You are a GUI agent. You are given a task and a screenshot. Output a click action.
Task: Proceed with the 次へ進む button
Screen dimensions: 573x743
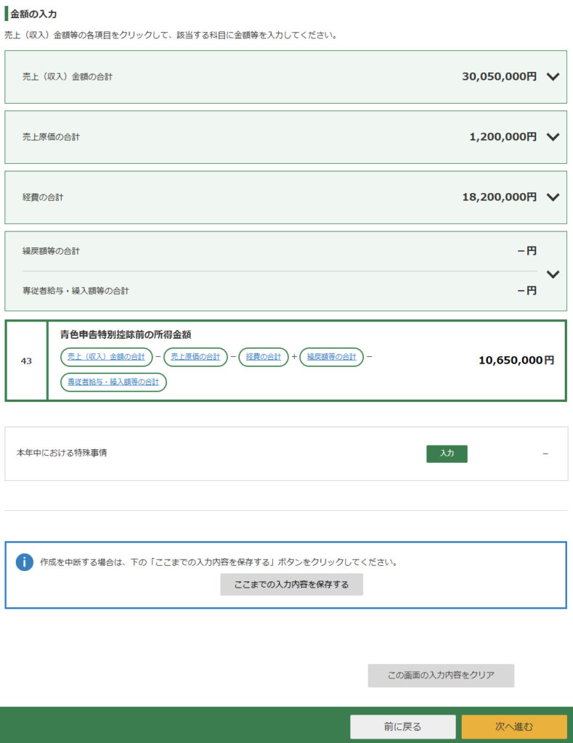coord(514,726)
